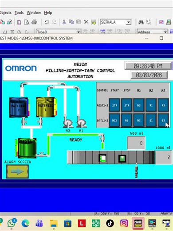Toggle the STP stop button
Screen dimensions: 173x231
[x=127, y=105]
